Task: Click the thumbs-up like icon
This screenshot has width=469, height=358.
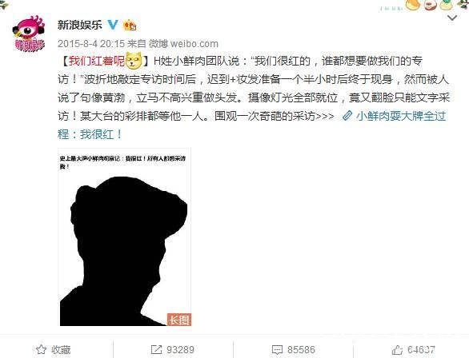Action: [397, 350]
